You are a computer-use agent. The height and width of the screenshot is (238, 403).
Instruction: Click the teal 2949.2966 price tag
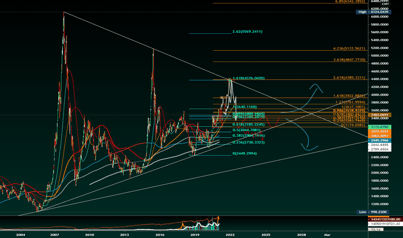point(380,141)
